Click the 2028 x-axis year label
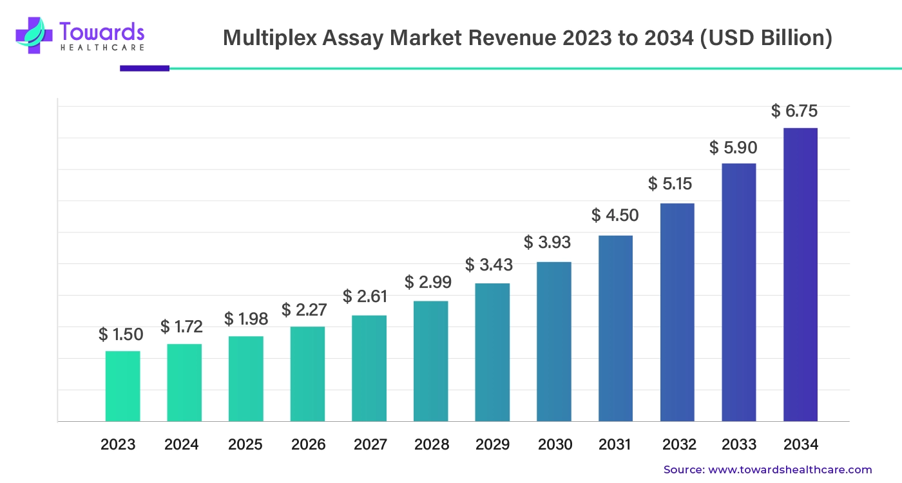The image size is (902, 483). [432, 444]
